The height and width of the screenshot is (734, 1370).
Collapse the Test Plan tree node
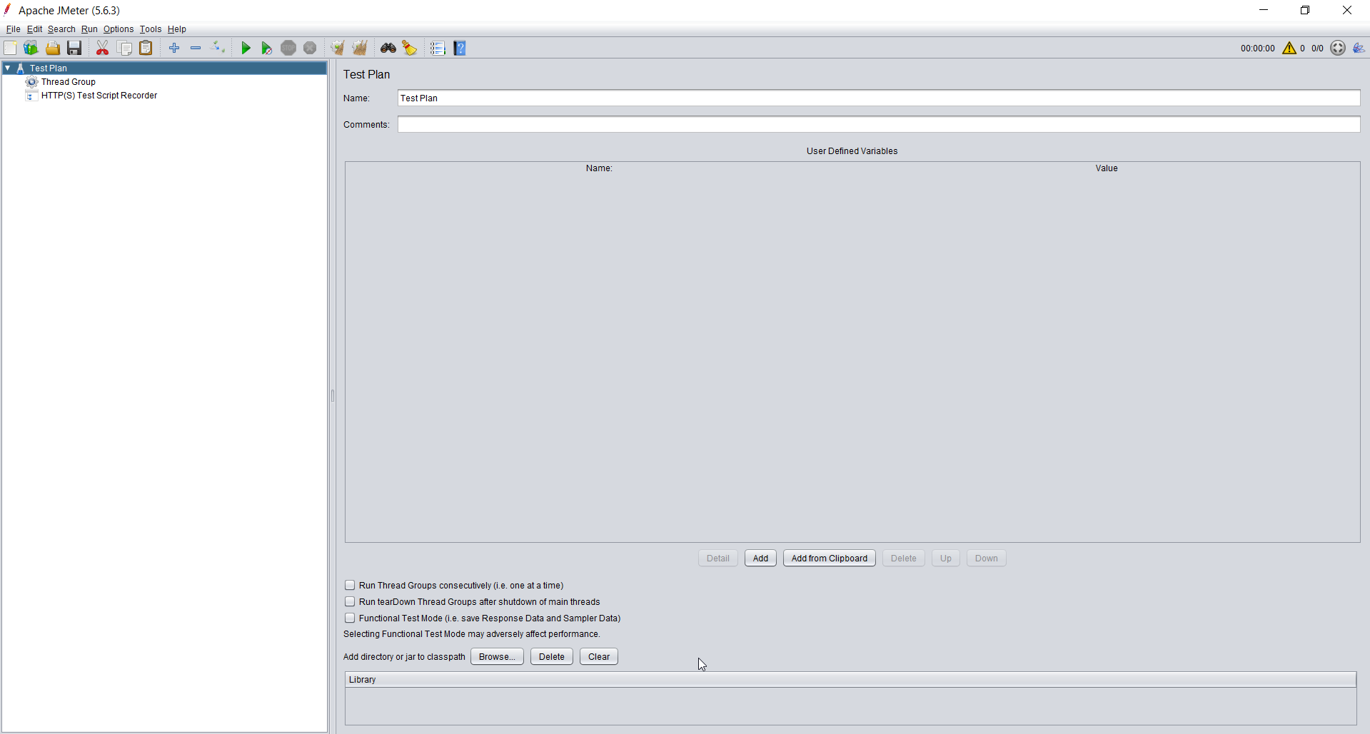point(8,68)
